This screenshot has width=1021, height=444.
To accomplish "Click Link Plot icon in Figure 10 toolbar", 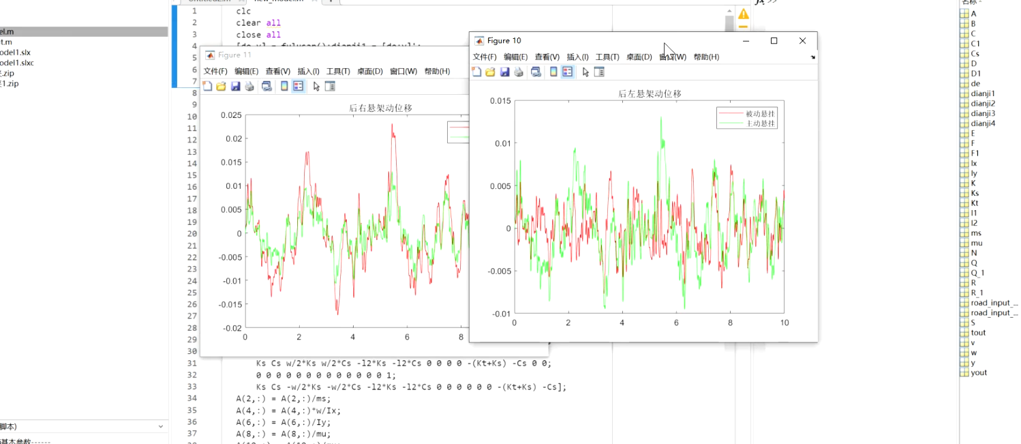I will [x=536, y=72].
